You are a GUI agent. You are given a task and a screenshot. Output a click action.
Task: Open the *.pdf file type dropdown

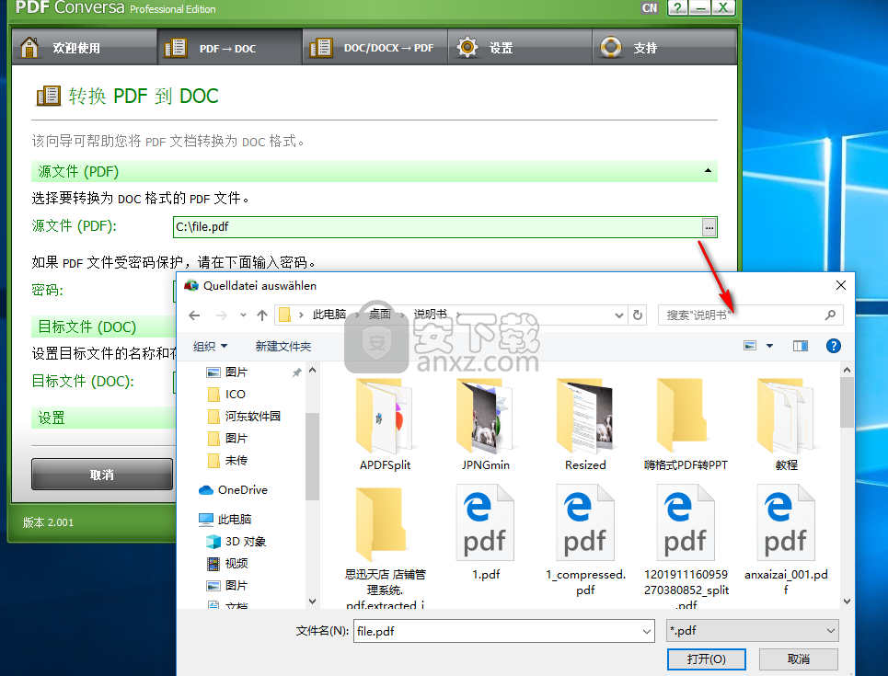(x=753, y=631)
